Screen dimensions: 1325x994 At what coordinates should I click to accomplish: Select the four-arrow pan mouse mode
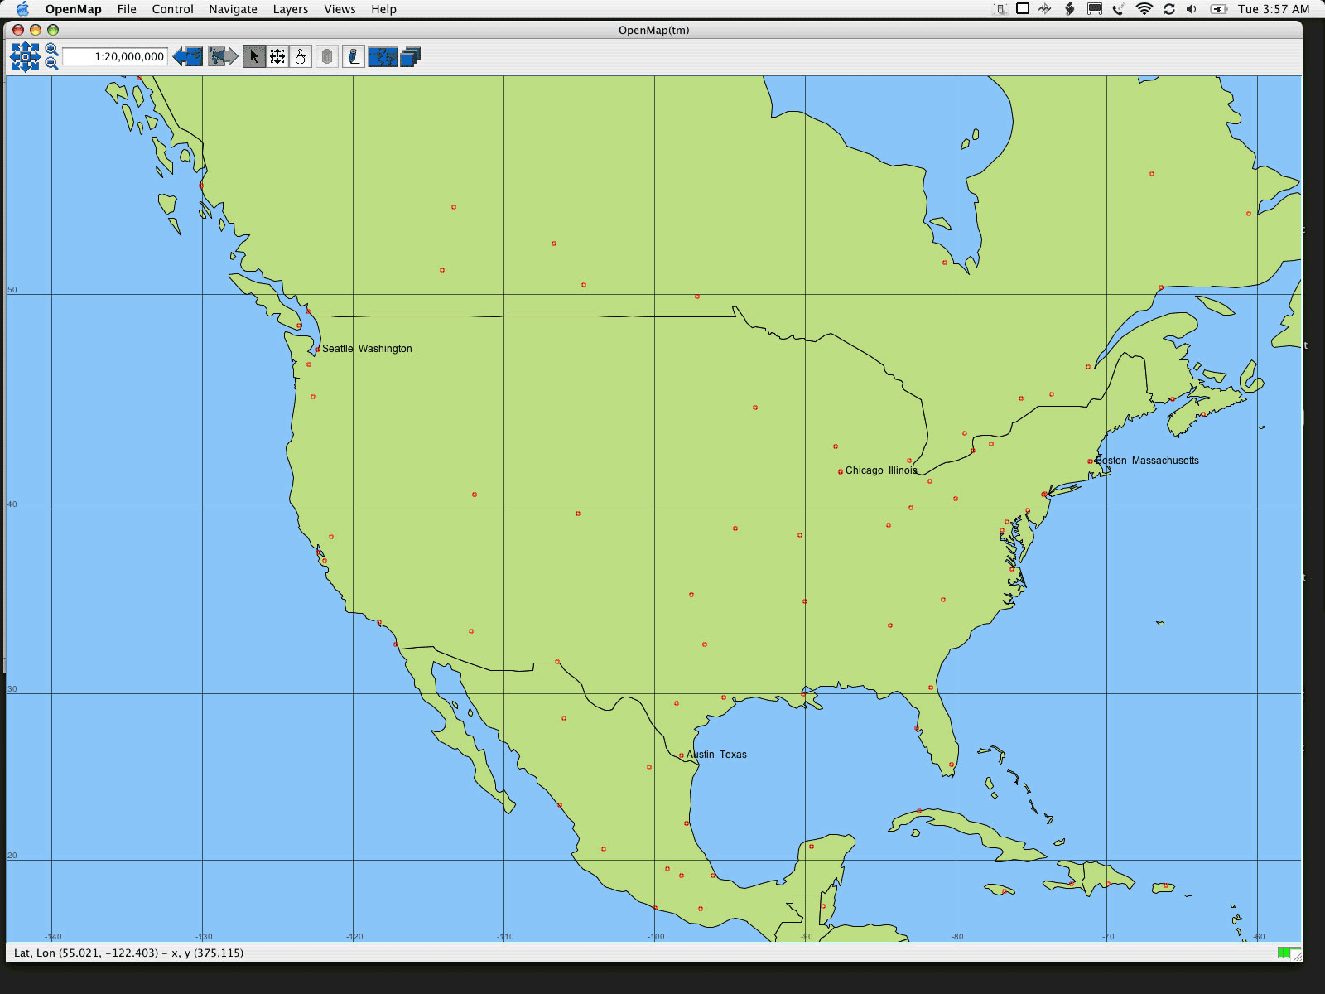277,56
